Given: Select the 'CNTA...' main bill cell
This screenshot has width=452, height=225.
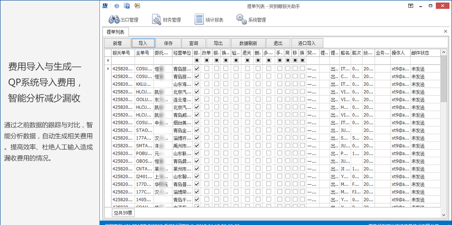Looking at the screenshot, I should (x=144, y=168).
